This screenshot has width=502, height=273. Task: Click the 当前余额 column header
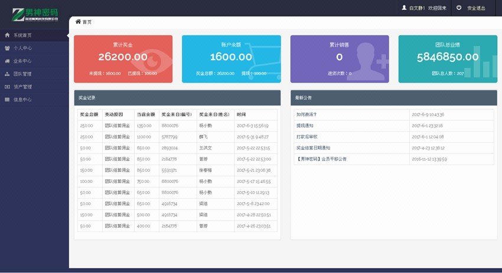pos(146,114)
